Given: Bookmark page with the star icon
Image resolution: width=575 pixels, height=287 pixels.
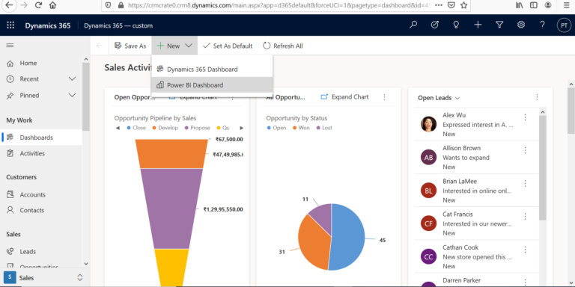Looking at the screenshot, I should pyautogui.click(x=463, y=5).
